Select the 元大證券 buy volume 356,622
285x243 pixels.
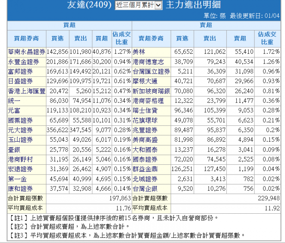point(57,130)
